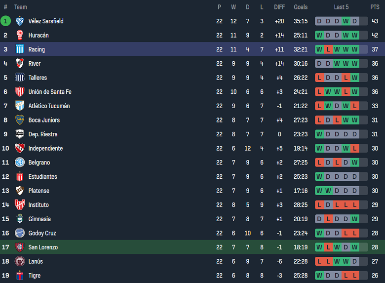Sort standings by DIFF column header

pos(279,7)
